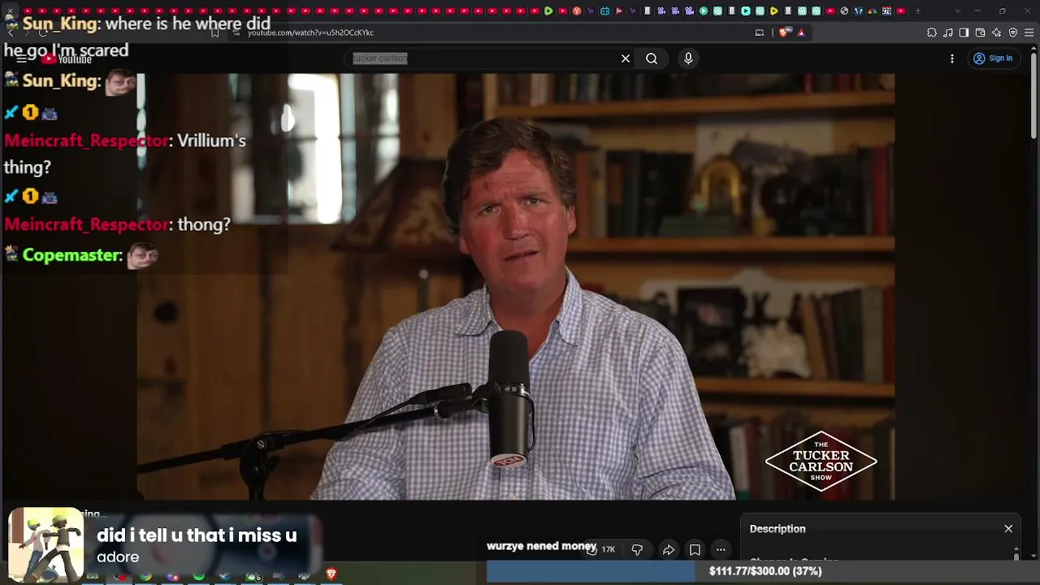
Task: Open Brave Rewards triangle icon
Action: [801, 32]
